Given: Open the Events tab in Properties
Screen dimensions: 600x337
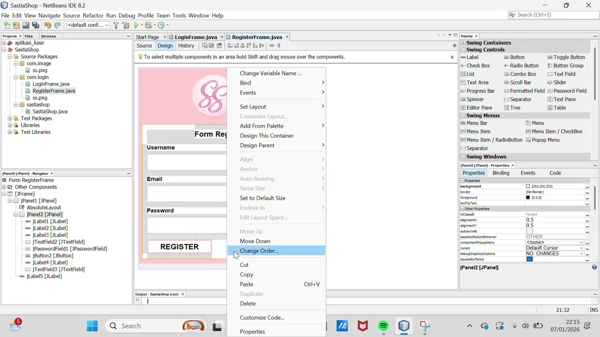Looking at the screenshot, I should click(528, 173).
